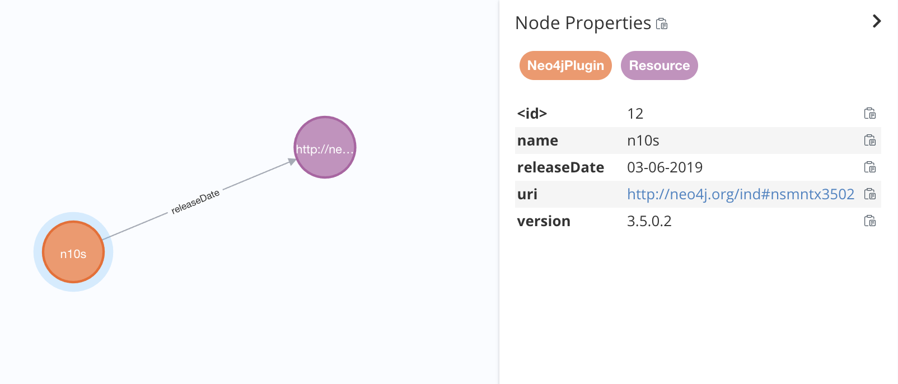The height and width of the screenshot is (384, 898).
Task: Click the <id> value 12
Action: [635, 114]
